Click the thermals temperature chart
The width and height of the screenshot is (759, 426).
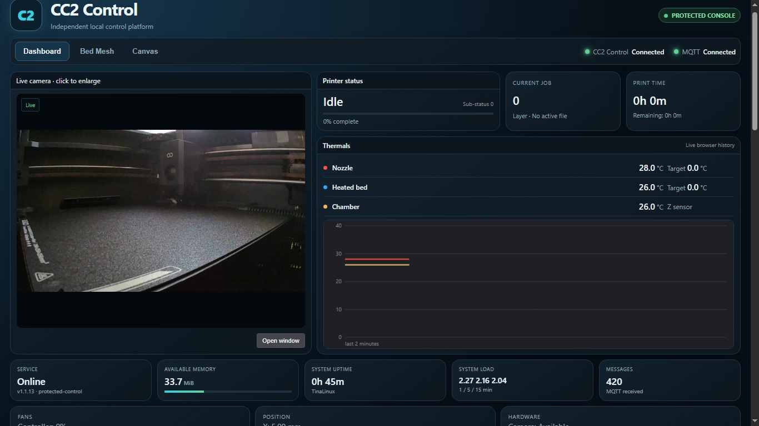point(528,284)
